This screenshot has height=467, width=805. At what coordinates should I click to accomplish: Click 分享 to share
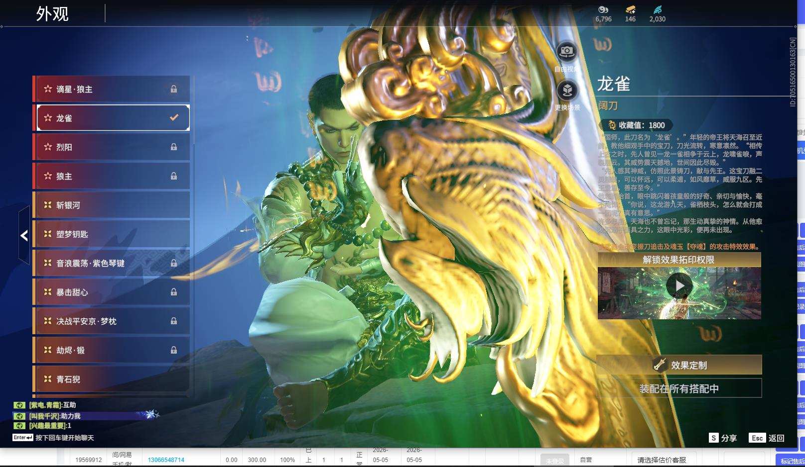click(729, 438)
